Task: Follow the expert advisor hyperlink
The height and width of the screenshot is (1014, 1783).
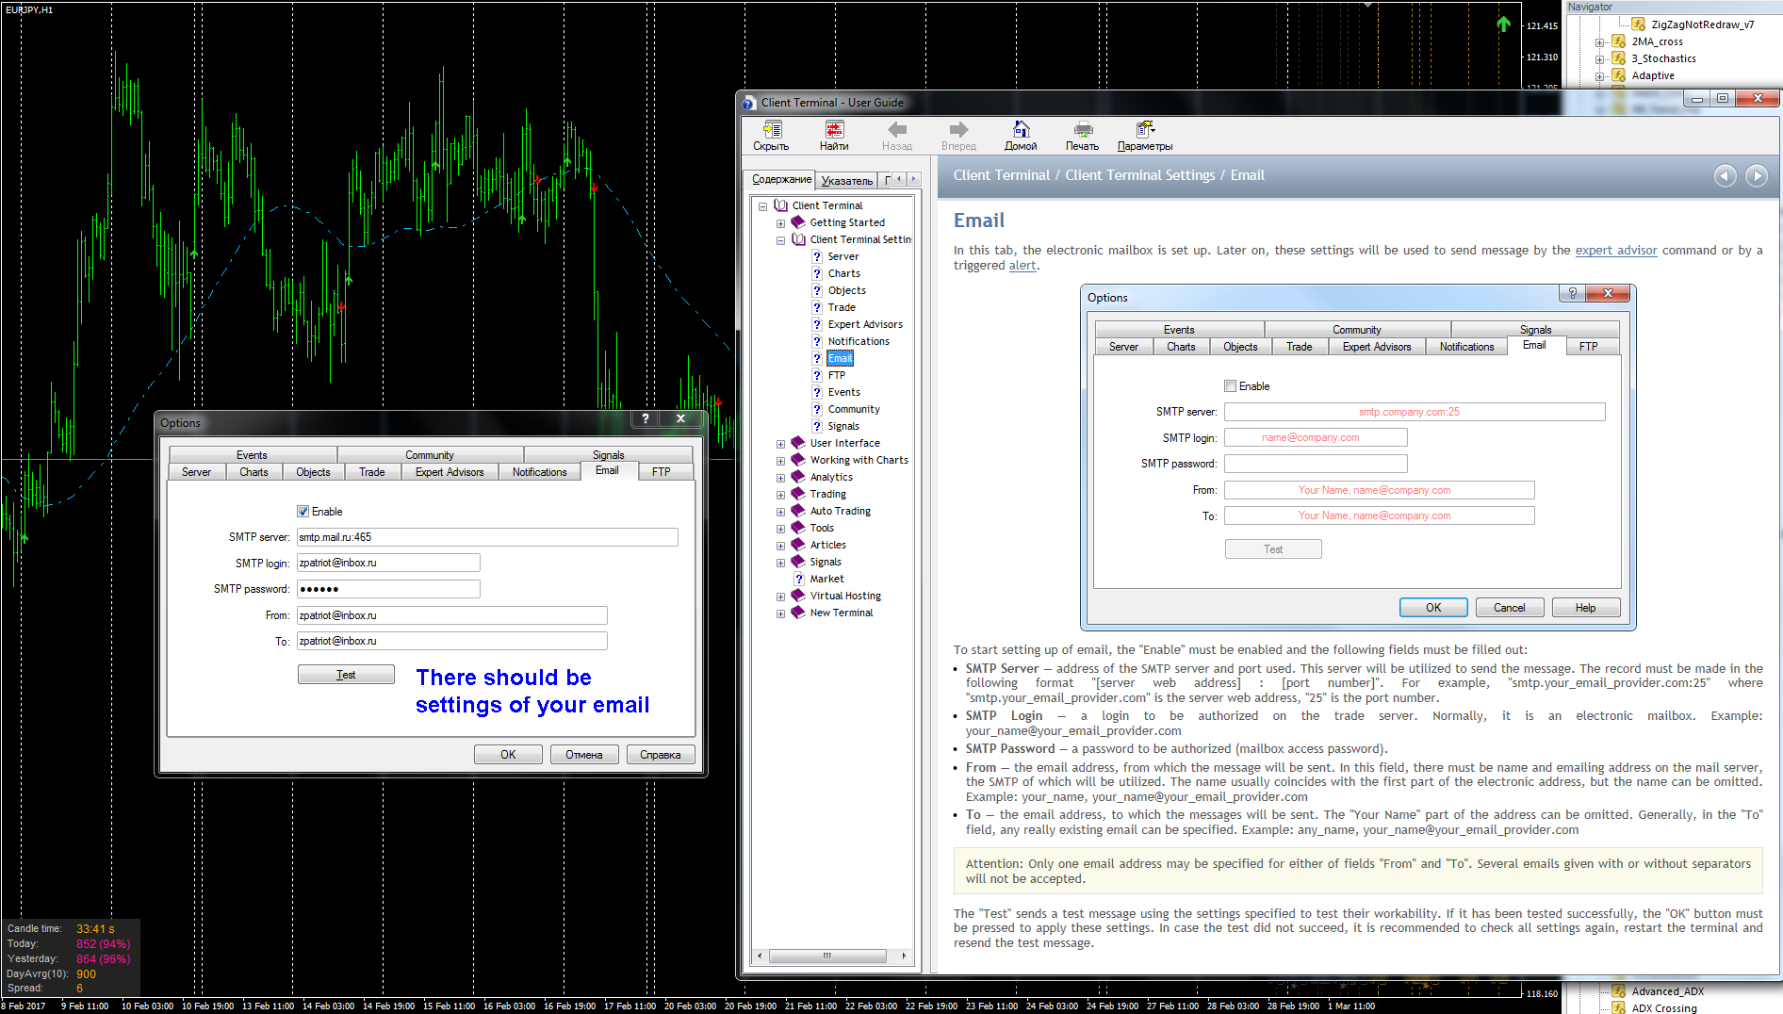Action: (x=1615, y=251)
